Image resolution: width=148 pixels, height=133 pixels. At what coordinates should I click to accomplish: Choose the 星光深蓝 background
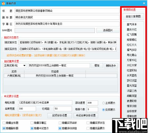tap(132, 86)
